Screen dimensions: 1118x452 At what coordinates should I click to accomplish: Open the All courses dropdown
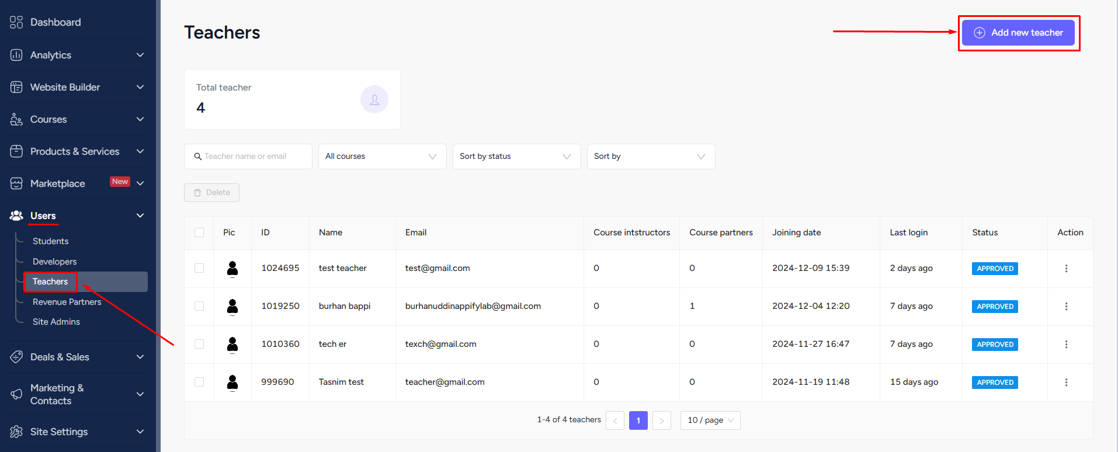pos(383,157)
